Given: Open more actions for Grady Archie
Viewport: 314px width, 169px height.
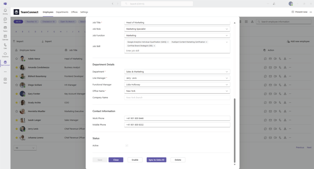Looking at the screenshot, I should coord(290,102).
